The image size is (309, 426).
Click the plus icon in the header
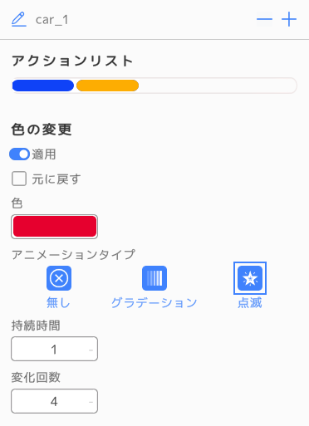click(x=289, y=19)
